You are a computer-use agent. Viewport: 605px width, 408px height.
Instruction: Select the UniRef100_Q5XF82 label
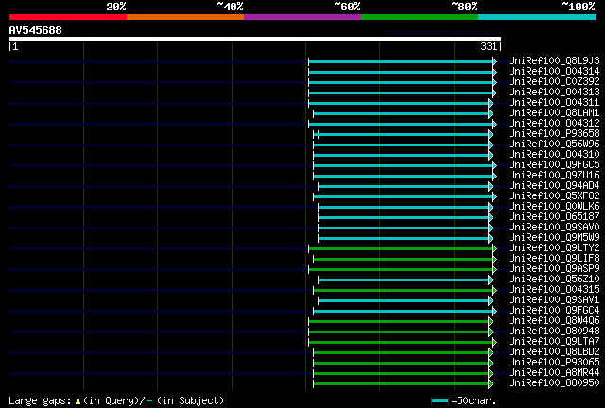click(554, 195)
